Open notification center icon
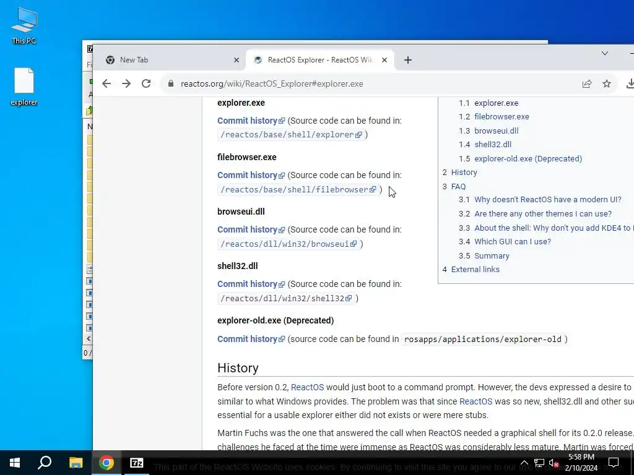 coord(614,463)
